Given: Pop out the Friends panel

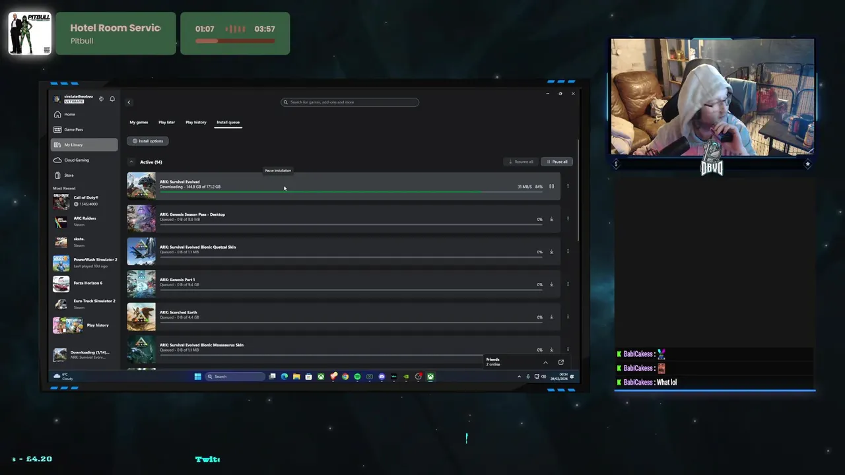Looking at the screenshot, I should tap(561, 362).
